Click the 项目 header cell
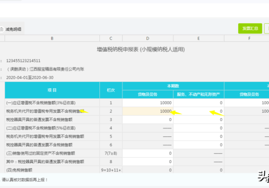This screenshot has height=188, width=269. click(52, 90)
